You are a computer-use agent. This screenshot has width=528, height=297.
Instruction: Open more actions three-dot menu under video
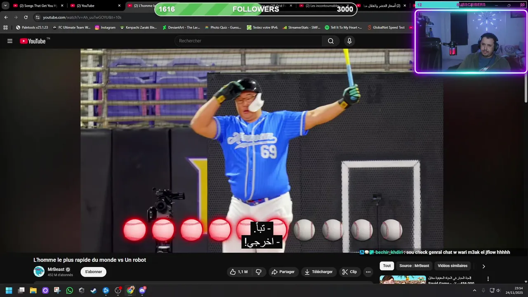(x=368, y=272)
